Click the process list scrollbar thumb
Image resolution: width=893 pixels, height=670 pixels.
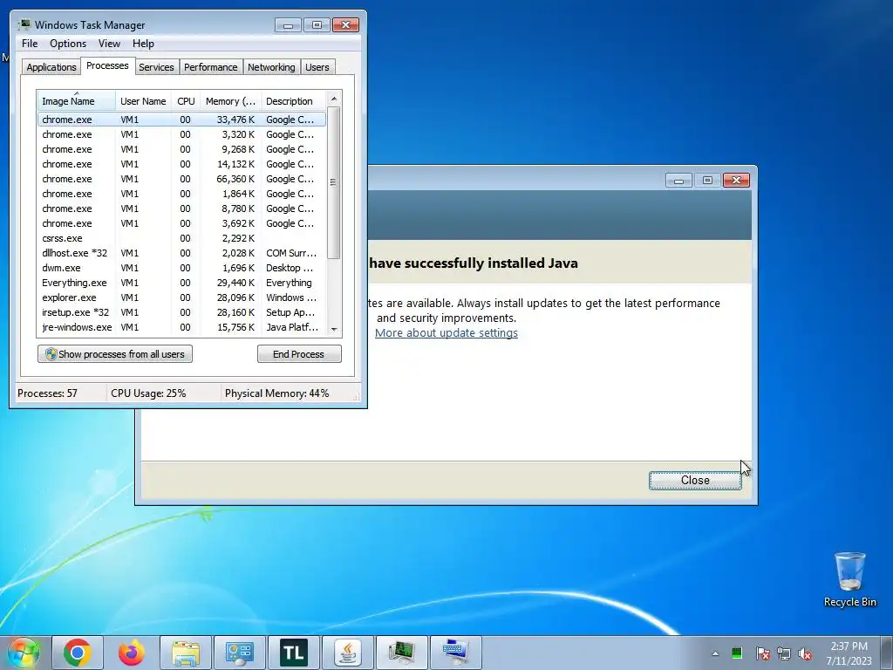point(334,182)
